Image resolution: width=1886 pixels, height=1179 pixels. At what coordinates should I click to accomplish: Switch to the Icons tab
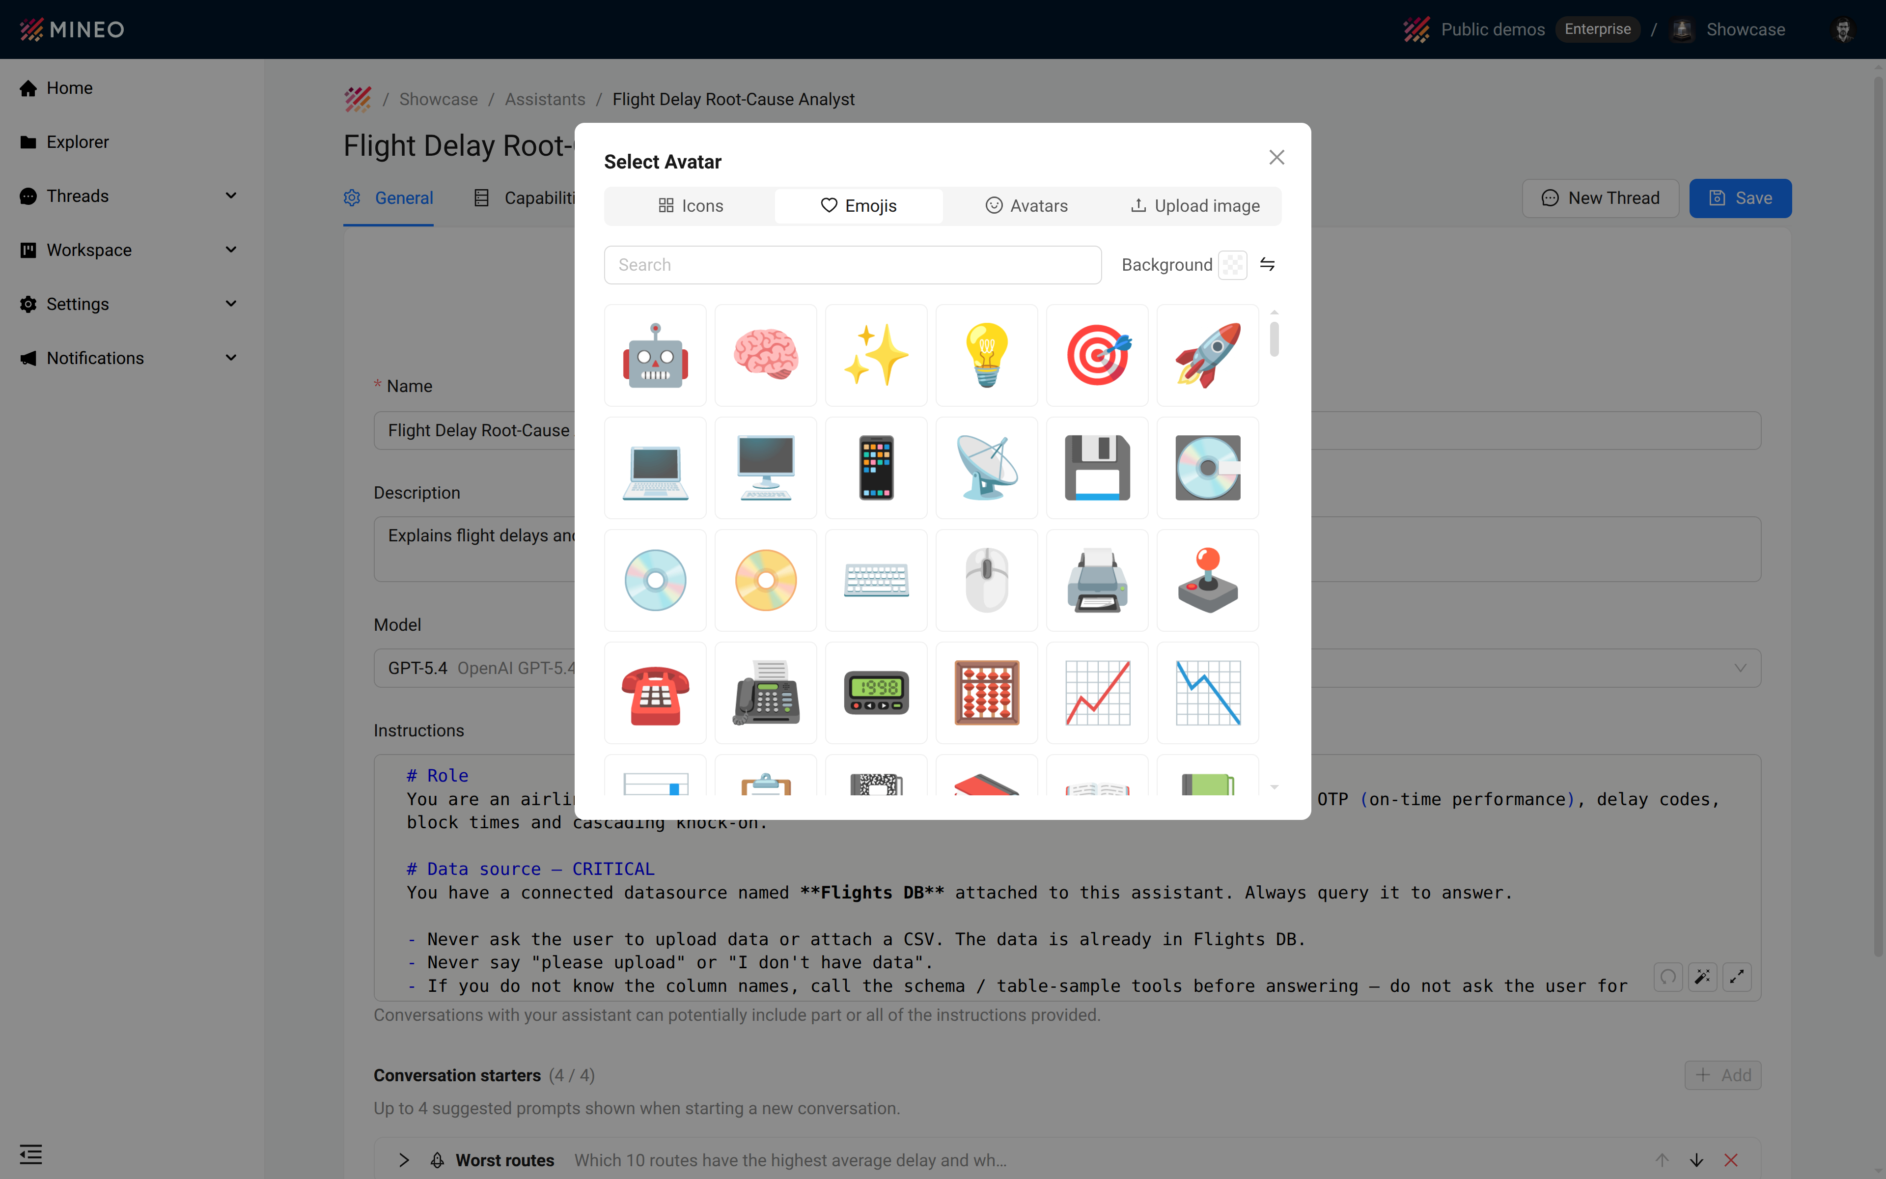(691, 206)
